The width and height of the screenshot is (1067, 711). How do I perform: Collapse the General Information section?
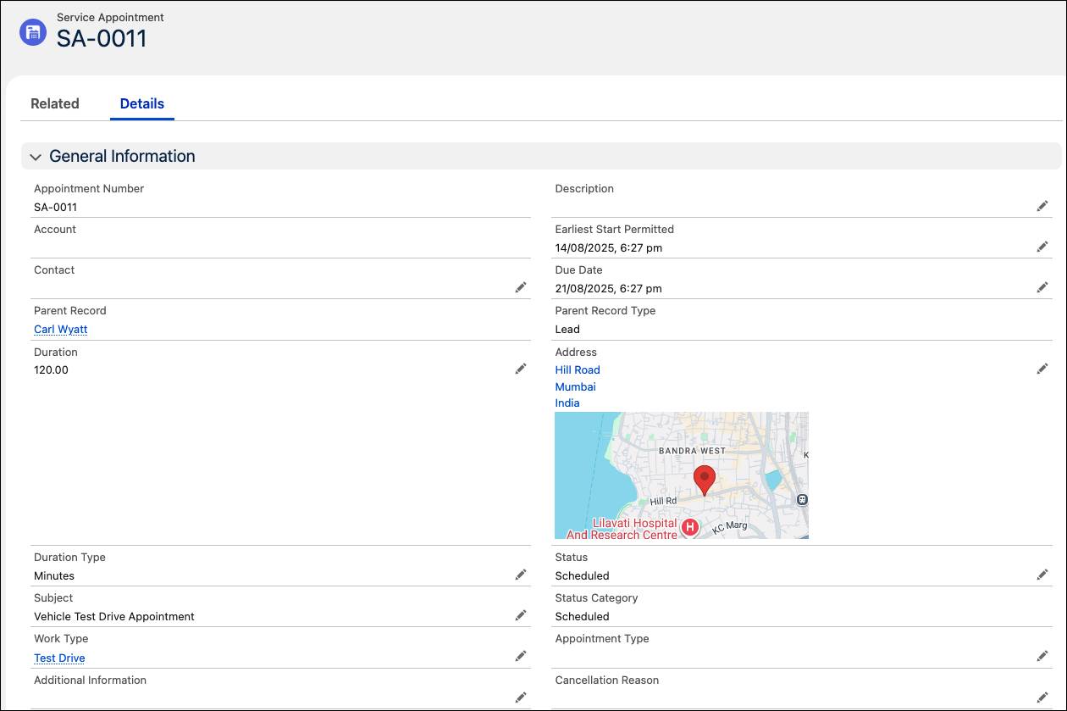(36, 157)
